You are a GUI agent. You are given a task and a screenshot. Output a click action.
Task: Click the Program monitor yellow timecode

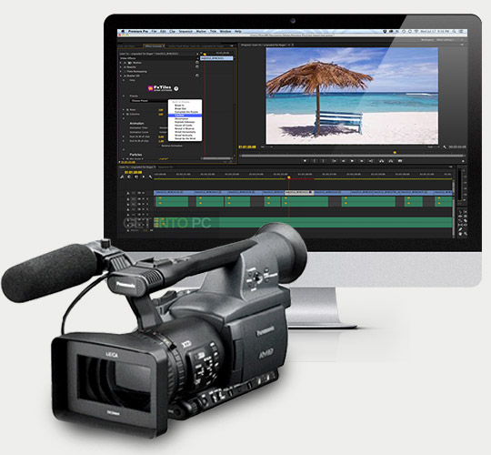tap(247, 147)
